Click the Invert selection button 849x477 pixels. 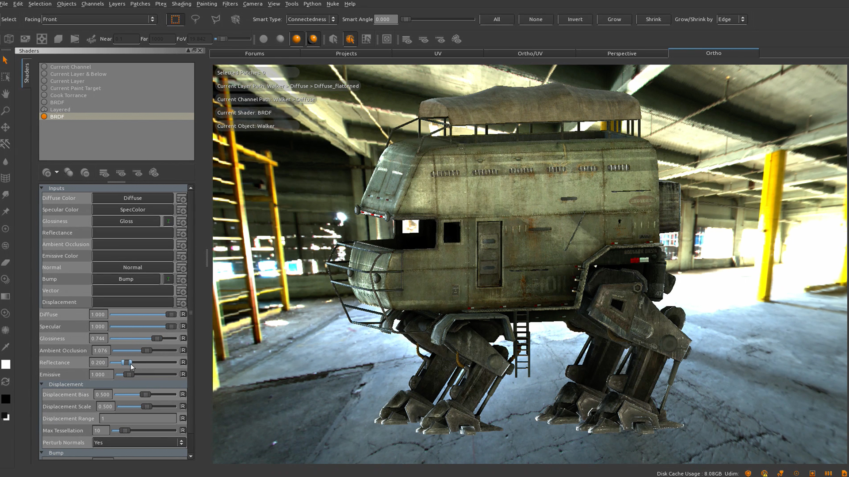[x=575, y=19]
